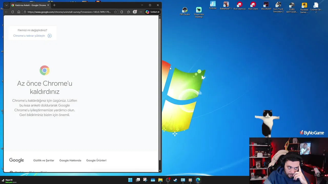
Task: Open Gizlilik ve Şartlar link
Action: coord(44,160)
